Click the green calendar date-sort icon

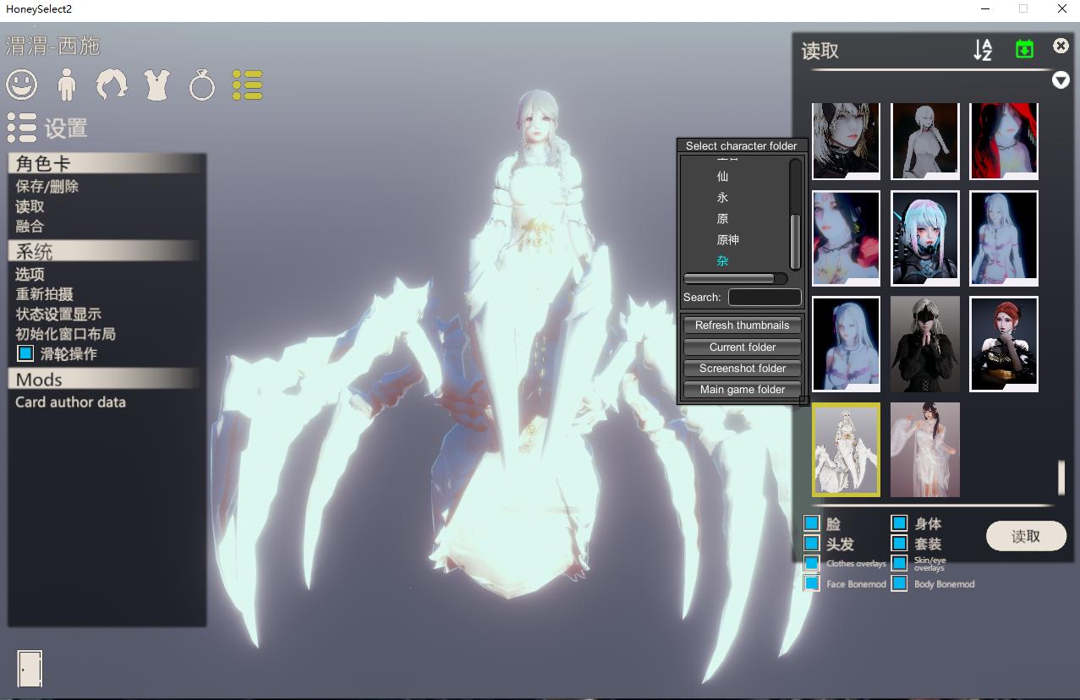pyautogui.click(x=1024, y=49)
